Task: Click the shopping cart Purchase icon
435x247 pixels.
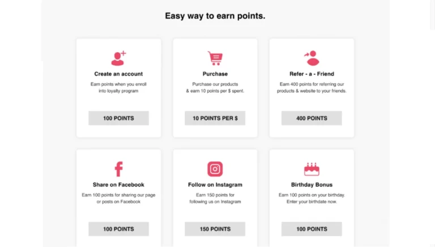Action: point(215,58)
